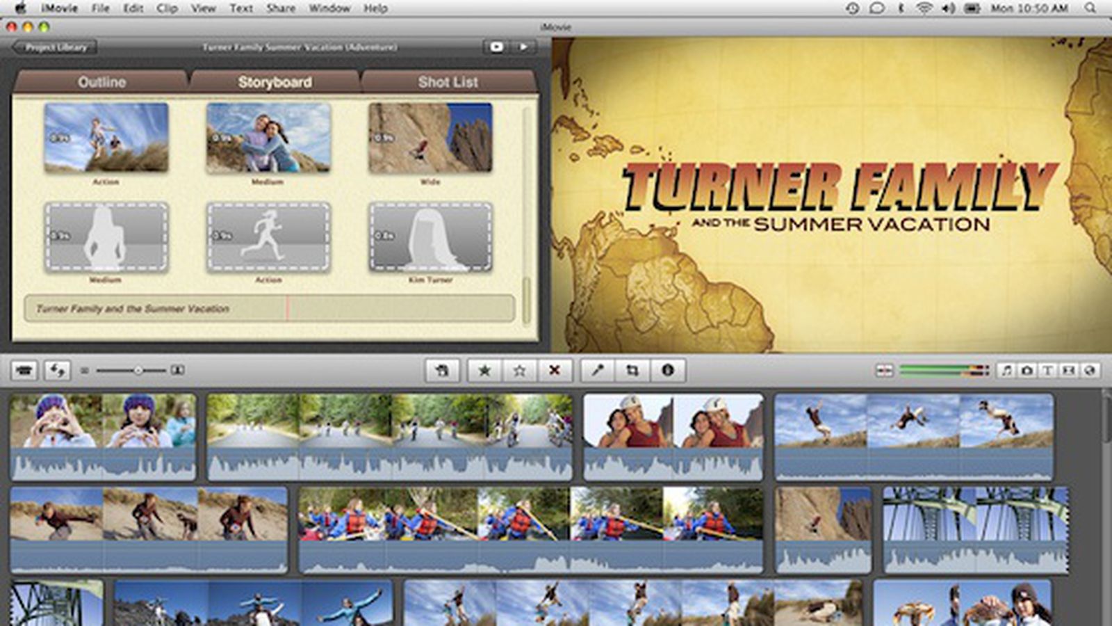The image size is (1112, 626).
Task: Switch to the Shot List tab
Action: tap(448, 82)
